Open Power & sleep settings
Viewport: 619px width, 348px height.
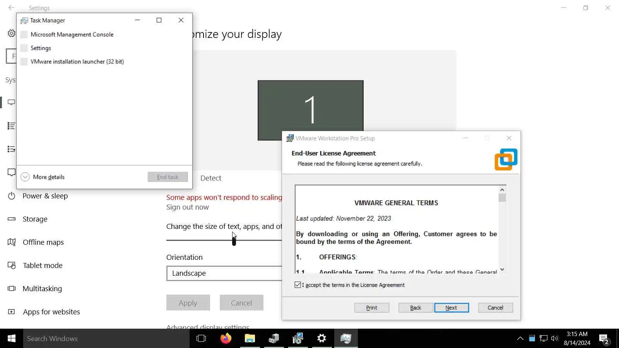[45, 196]
